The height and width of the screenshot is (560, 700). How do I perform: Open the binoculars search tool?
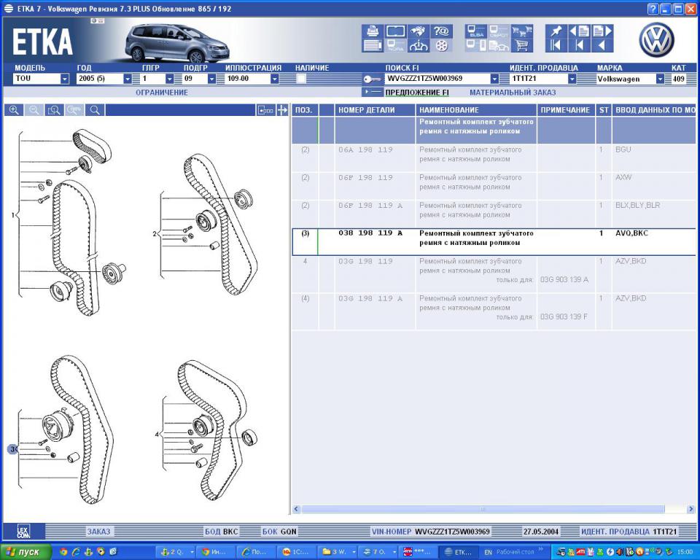click(419, 31)
